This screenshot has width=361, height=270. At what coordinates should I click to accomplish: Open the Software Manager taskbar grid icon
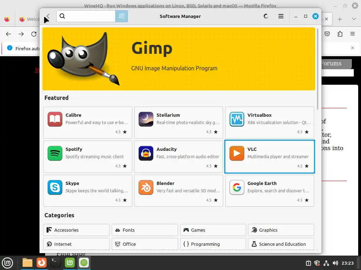[84, 263]
